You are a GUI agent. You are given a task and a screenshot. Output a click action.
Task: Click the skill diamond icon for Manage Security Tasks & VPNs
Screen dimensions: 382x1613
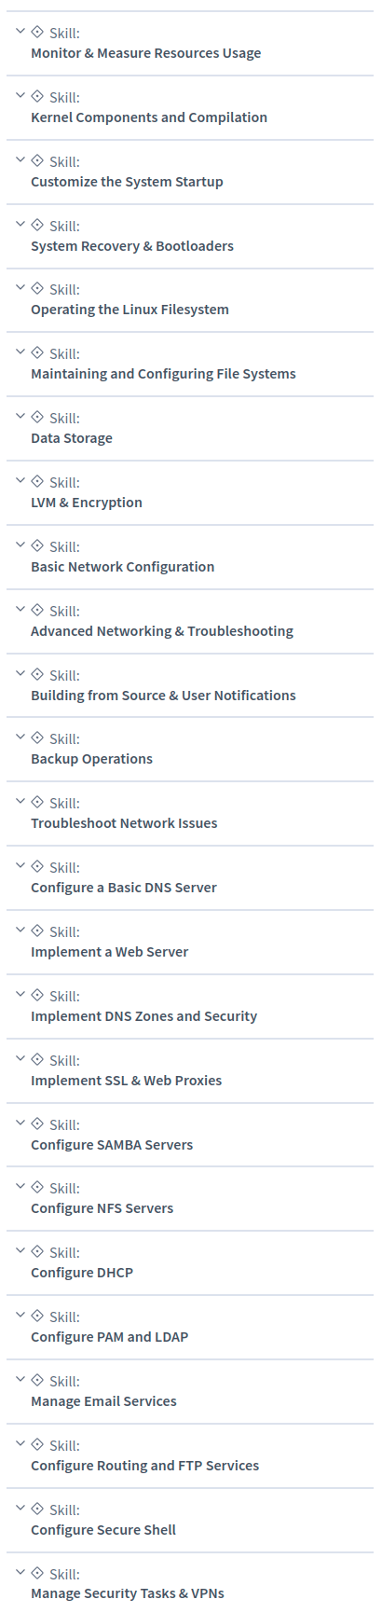37,1573
